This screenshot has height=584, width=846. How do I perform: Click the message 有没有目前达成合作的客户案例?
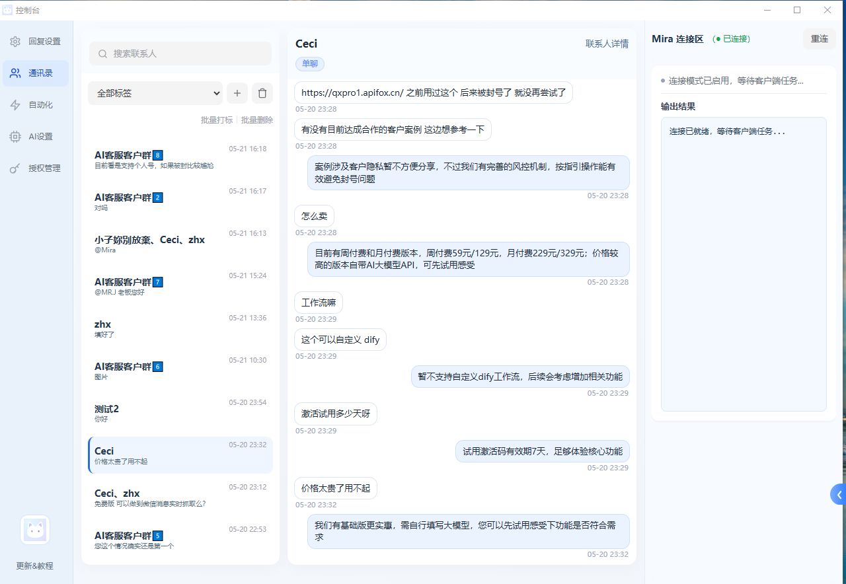tap(393, 129)
